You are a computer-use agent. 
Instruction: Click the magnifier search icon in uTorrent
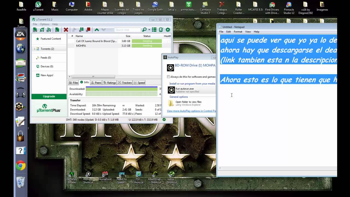coord(144,30)
